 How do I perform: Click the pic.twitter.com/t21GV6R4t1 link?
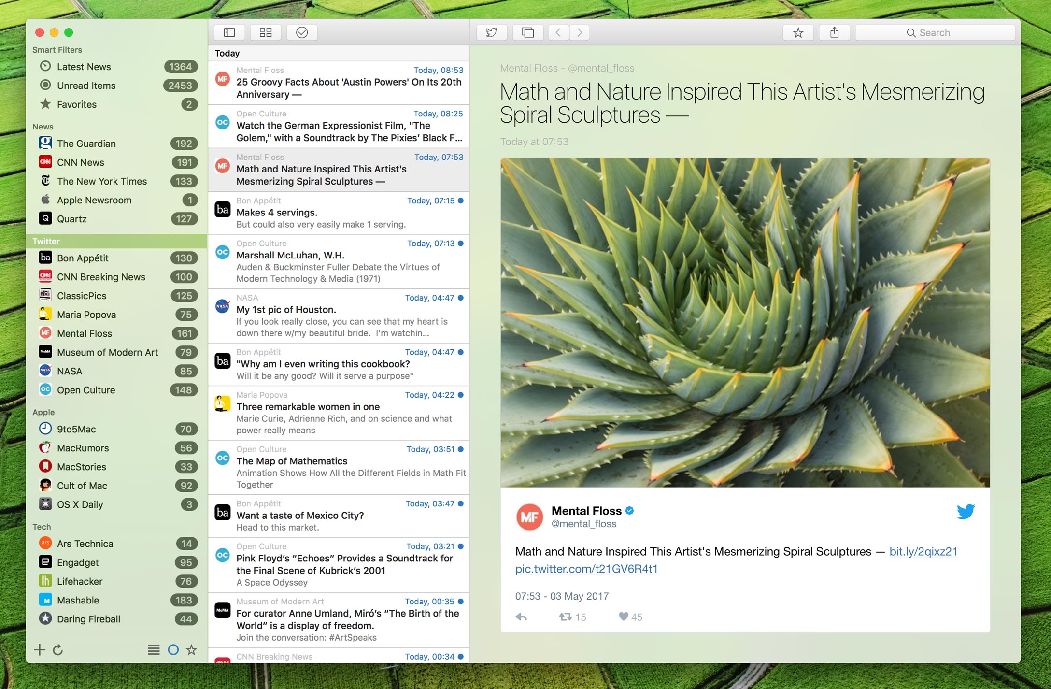(586, 569)
